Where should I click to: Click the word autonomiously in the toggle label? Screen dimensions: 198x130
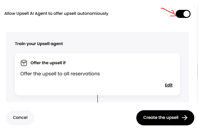93,14
